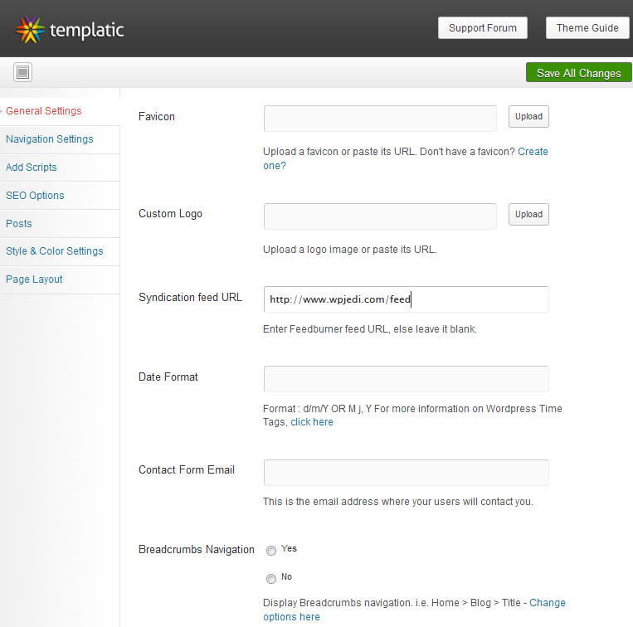Screen dimensions: 633x627
Task: Switch to the Page Layout section
Action: point(34,279)
